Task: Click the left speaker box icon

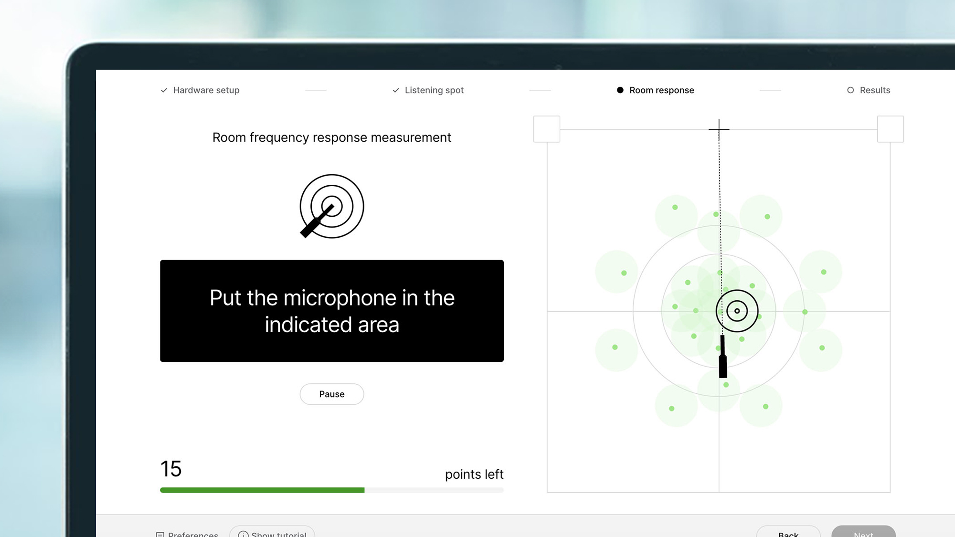Action: click(x=546, y=129)
